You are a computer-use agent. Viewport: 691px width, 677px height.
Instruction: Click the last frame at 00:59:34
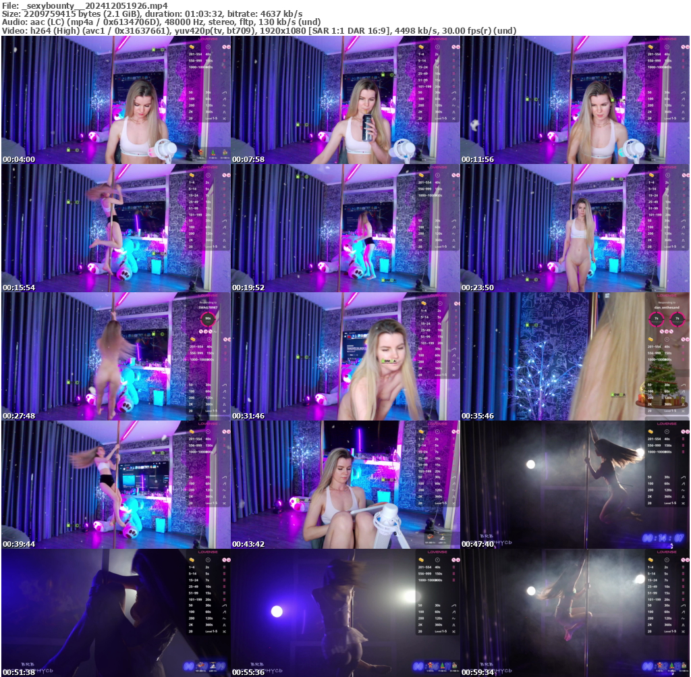click(x=574, y=613)
